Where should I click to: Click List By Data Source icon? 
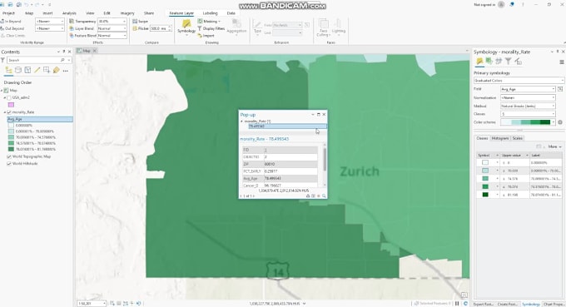tap(18, 71)
